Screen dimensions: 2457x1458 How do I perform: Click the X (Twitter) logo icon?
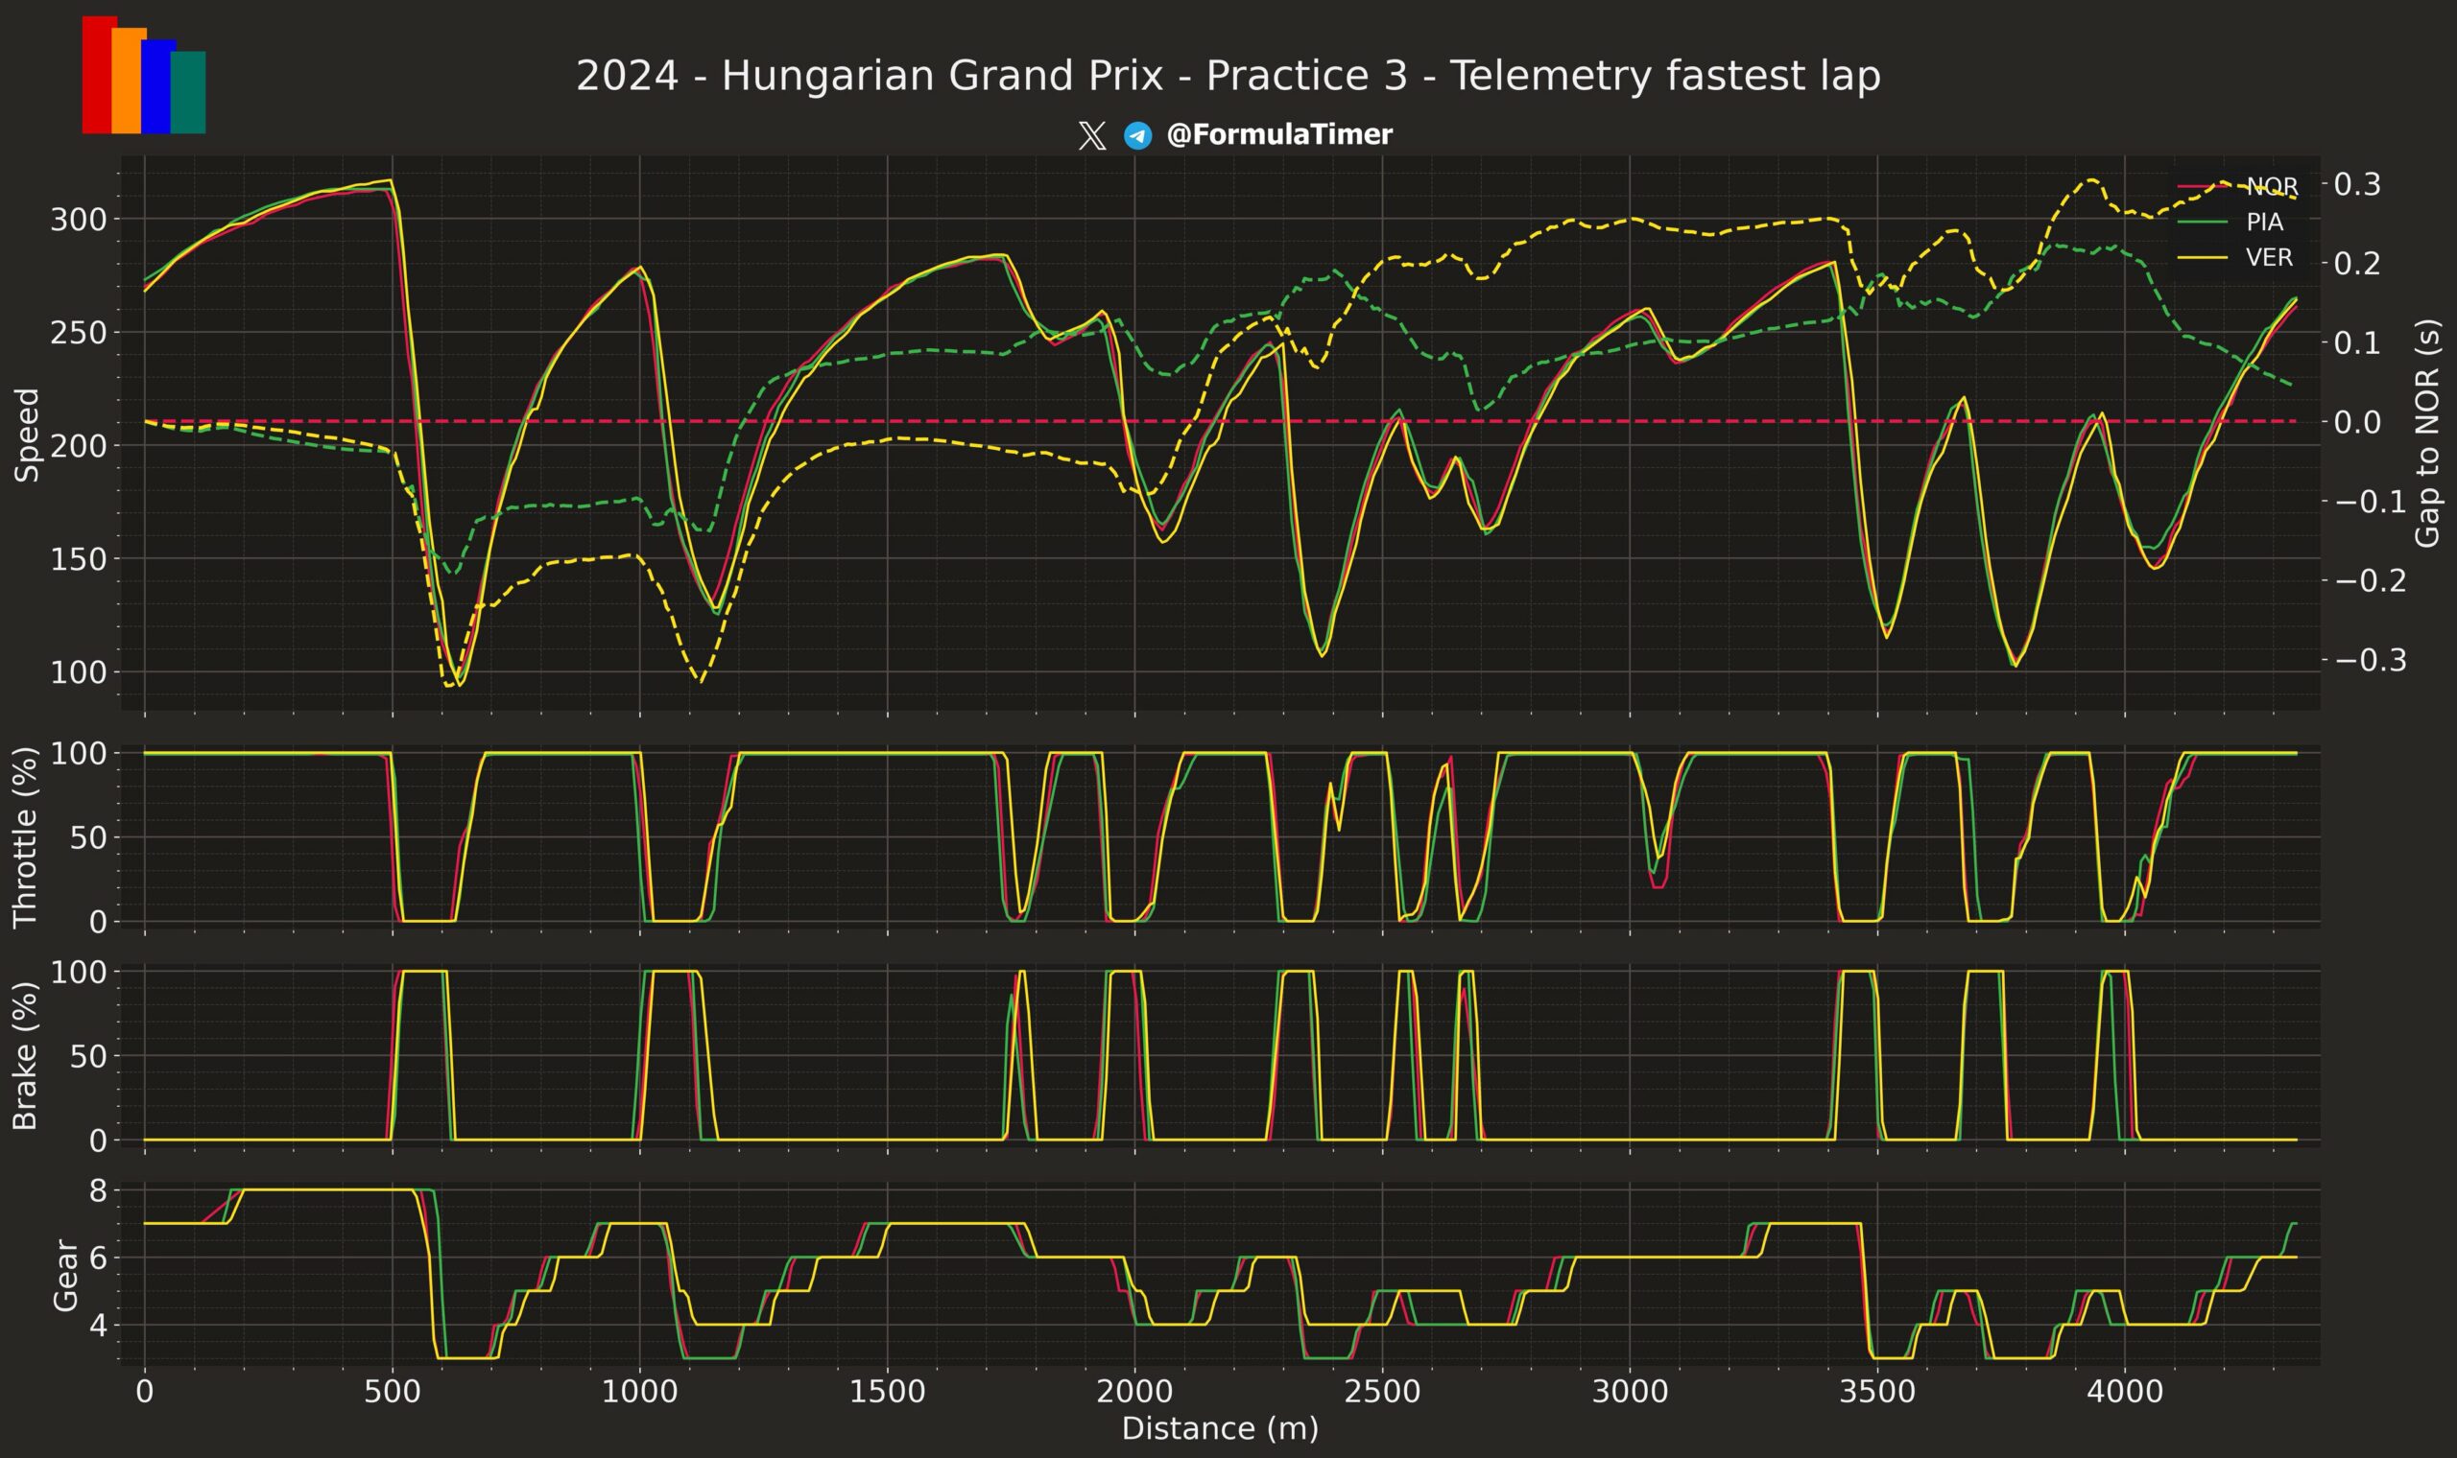pos(1091,135)
